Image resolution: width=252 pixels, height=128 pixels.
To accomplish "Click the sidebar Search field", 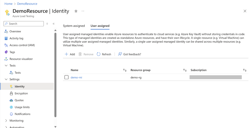I will point(24,24).
